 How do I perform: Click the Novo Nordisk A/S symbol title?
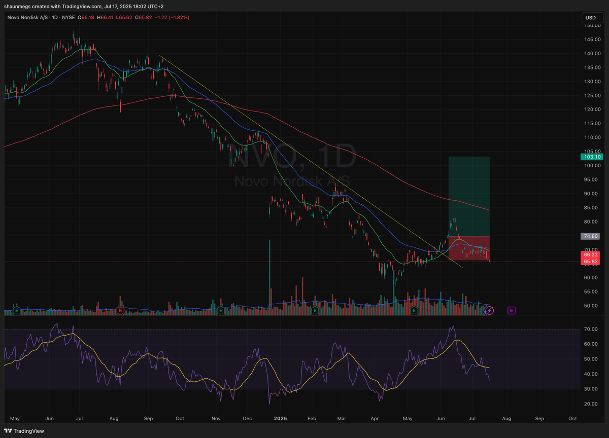click(x=28, y=17)
